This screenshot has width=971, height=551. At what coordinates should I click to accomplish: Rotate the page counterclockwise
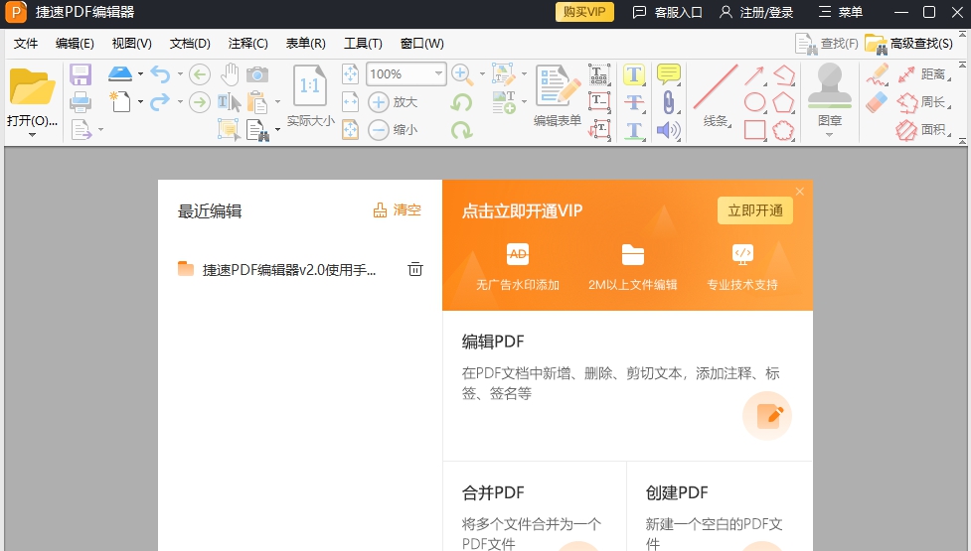461,102
